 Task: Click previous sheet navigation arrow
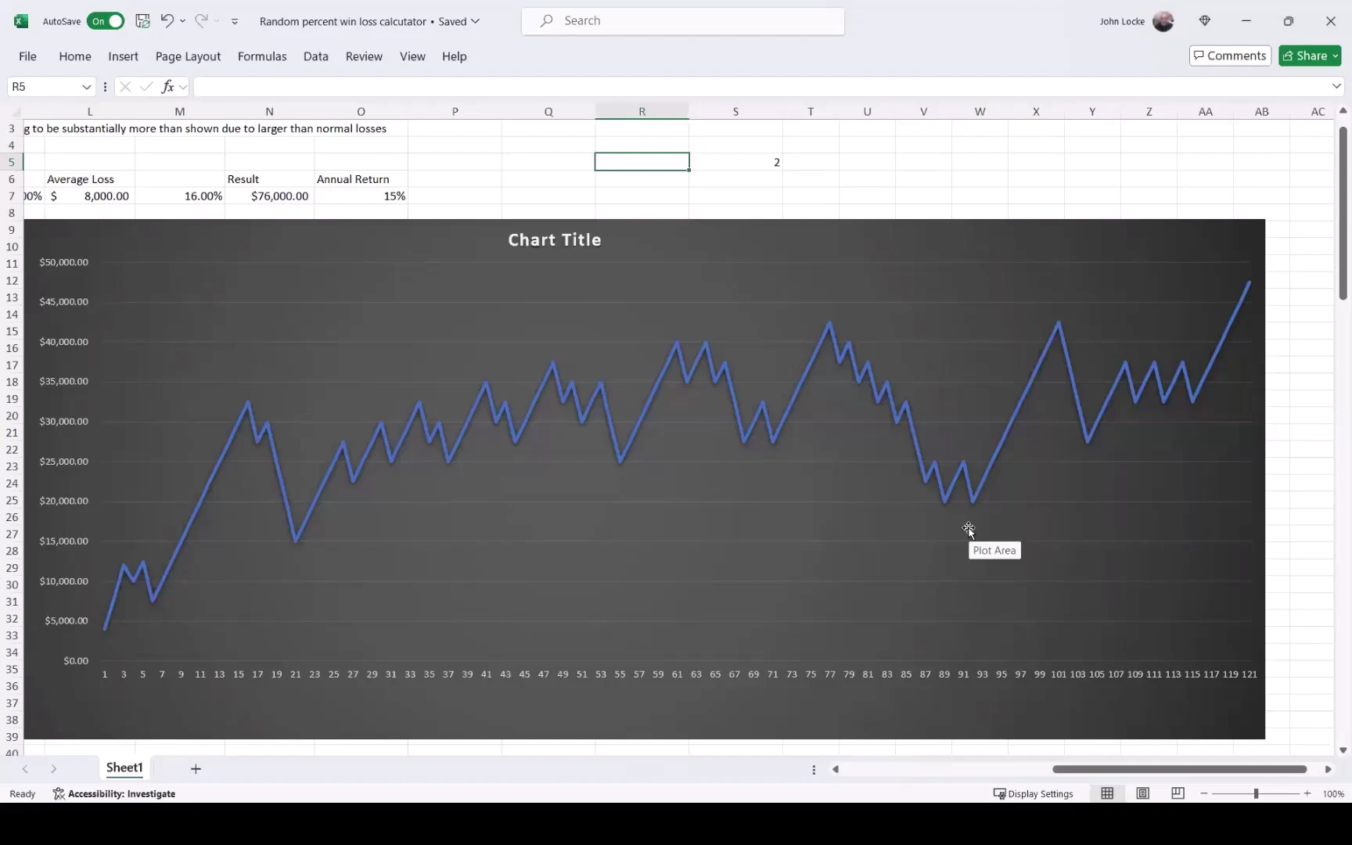point(25,769)
